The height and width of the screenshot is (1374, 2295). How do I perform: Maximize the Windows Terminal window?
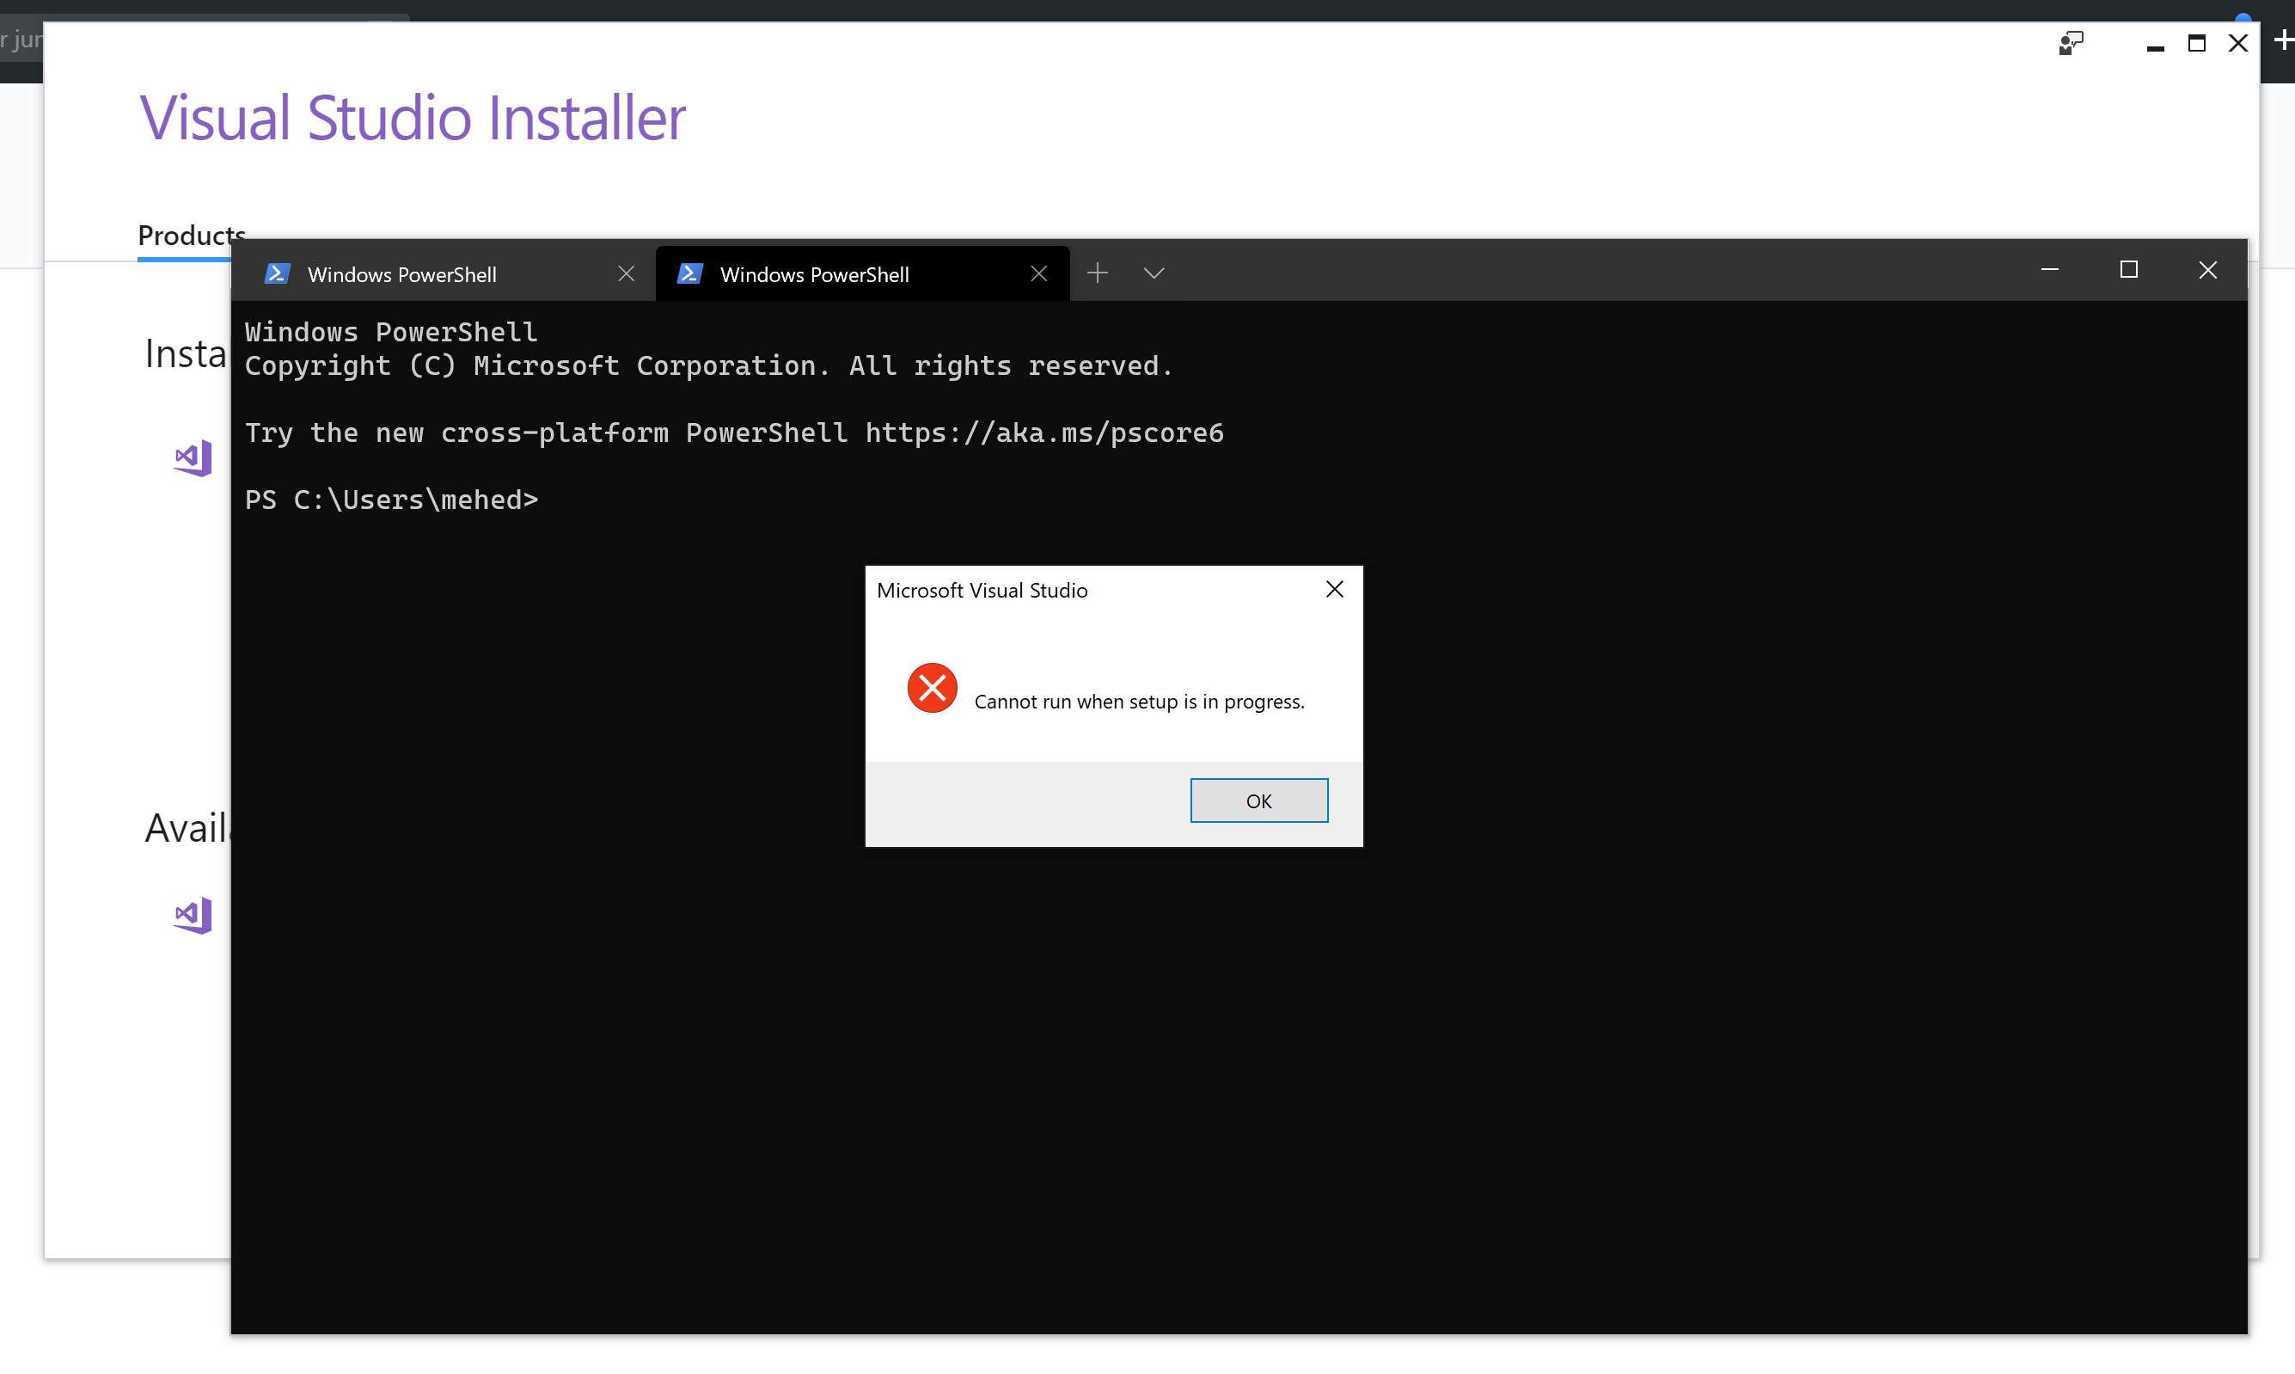[x=2128, y=270]
